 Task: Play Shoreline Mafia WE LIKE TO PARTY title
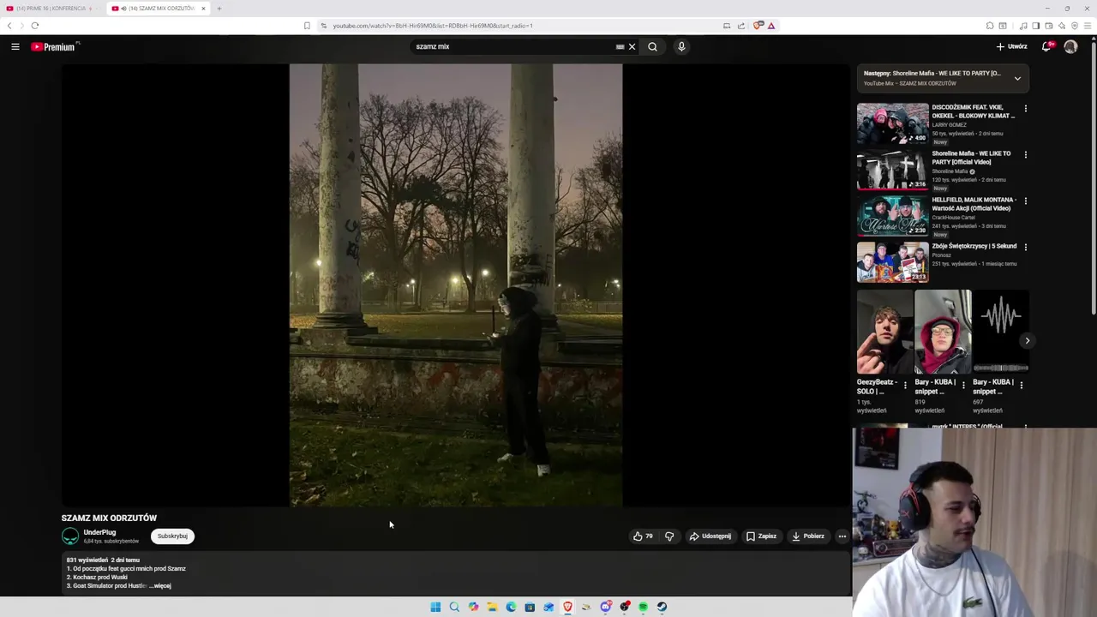tap(971, 158)
